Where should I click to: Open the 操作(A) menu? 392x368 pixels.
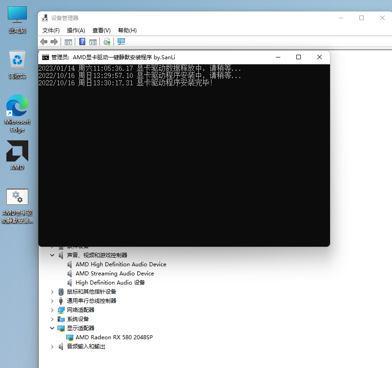(75, 31)
